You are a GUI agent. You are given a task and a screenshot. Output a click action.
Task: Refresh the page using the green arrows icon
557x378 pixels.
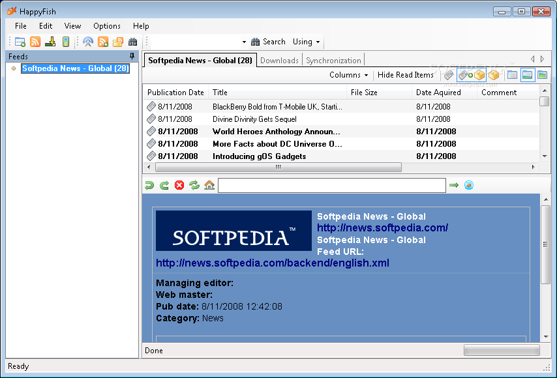[x=193, y=185]
